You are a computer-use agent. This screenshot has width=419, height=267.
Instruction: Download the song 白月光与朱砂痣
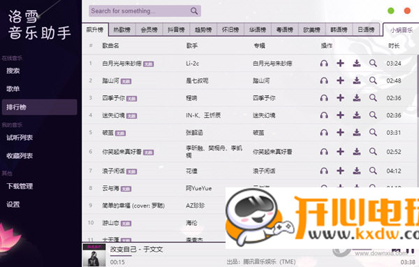356,64
